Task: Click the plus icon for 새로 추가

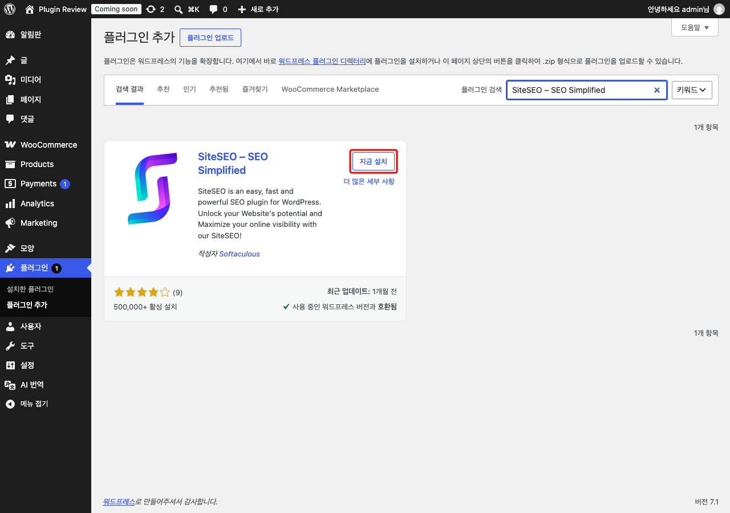Action: pos(242,9)
